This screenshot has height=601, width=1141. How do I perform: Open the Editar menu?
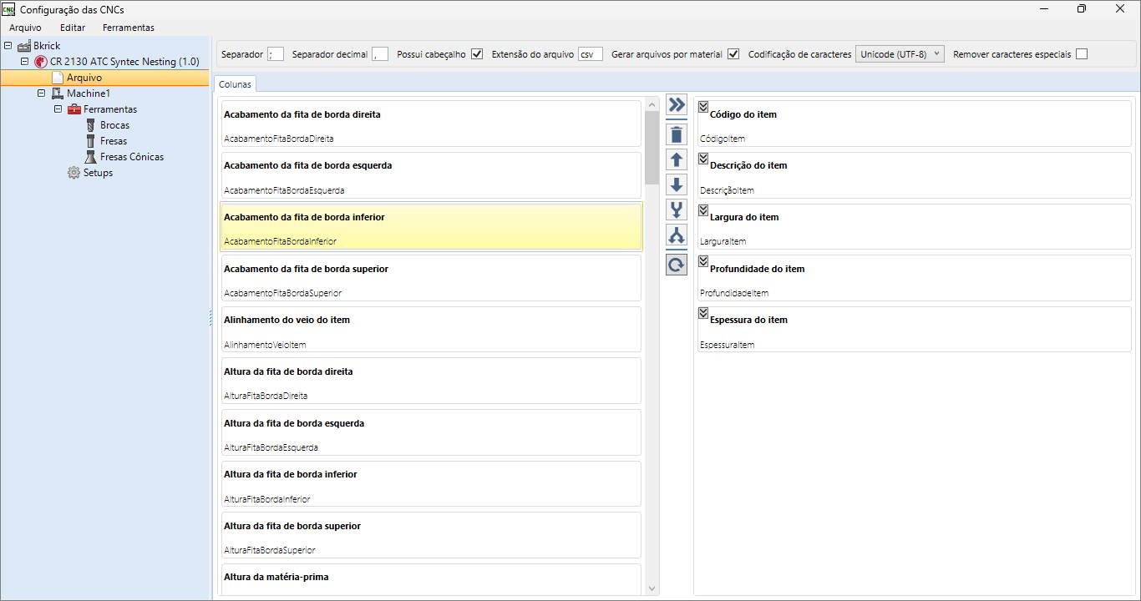[x=73, y=28]
